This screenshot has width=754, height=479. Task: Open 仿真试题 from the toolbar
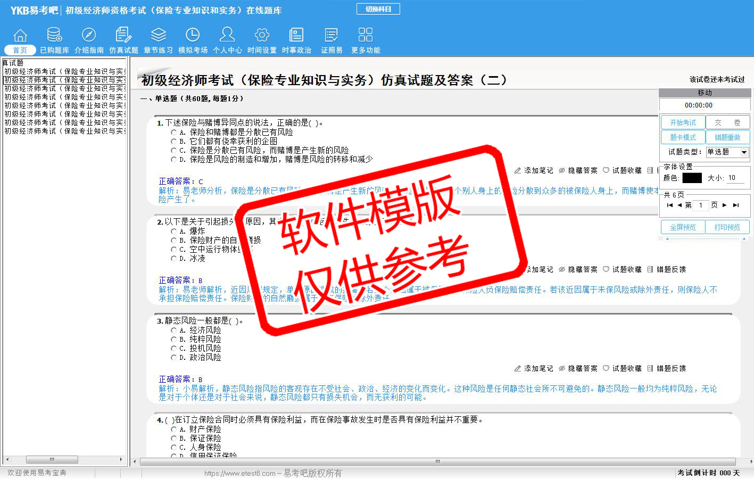(x=123, y=36)
